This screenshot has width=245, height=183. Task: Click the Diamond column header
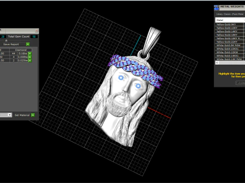(21, 50)
